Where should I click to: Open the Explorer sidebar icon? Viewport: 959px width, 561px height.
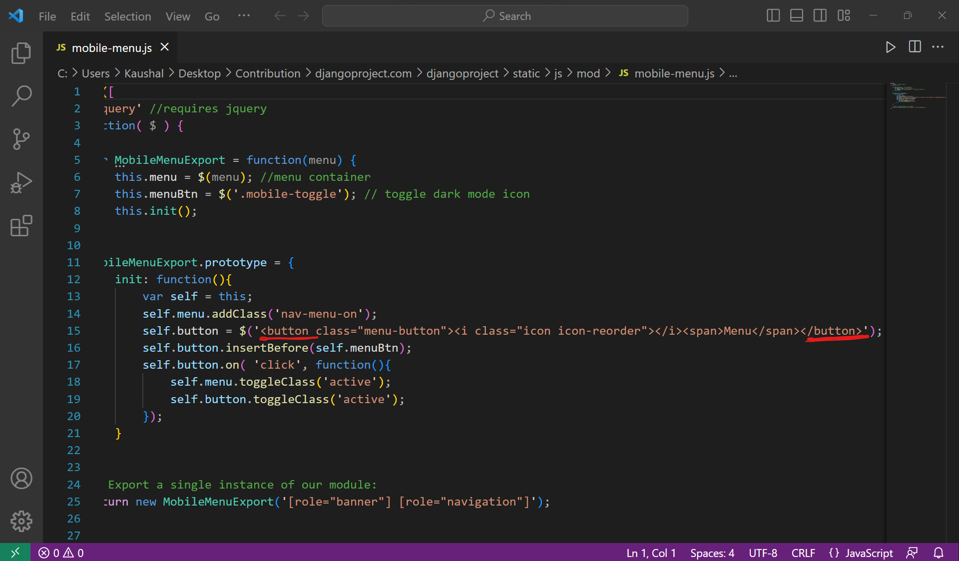click(x=21, y=53)
